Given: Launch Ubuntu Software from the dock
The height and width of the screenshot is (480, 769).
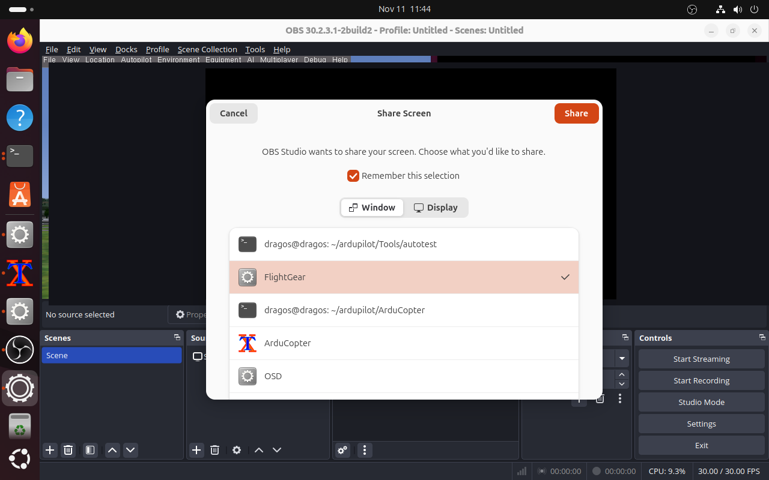Looking at the screenshot, I should pos(20,194).
